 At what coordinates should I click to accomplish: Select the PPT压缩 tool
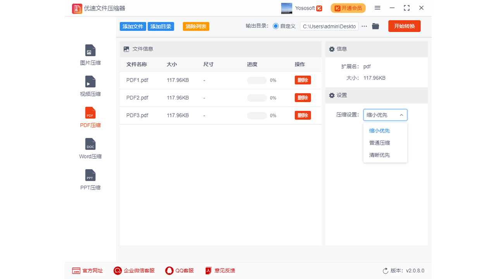(x=90, y=179)
